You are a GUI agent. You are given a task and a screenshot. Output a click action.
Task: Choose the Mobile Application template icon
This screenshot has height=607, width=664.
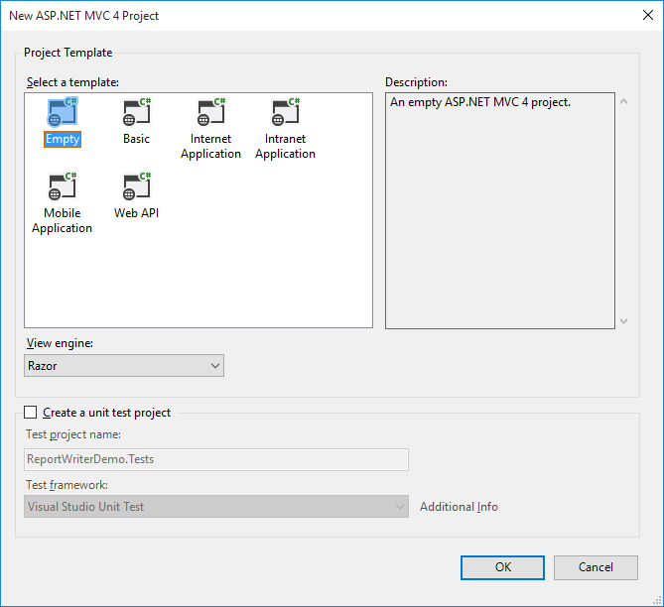pyautogui.click(x=62, y=186)
